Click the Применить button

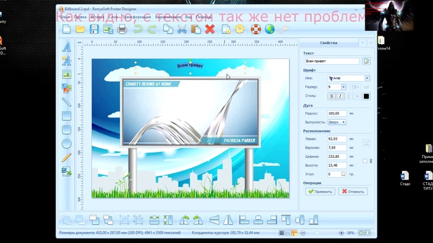coord(320,192)
